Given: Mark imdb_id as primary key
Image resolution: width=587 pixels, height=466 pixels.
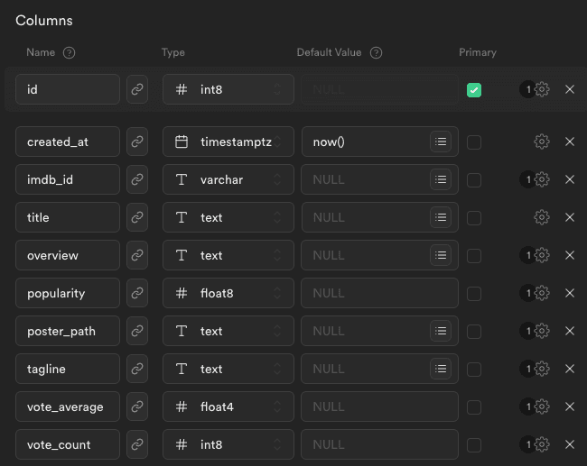Looking at the screenshot, I should pyautogui.click(x=474, y=179).
